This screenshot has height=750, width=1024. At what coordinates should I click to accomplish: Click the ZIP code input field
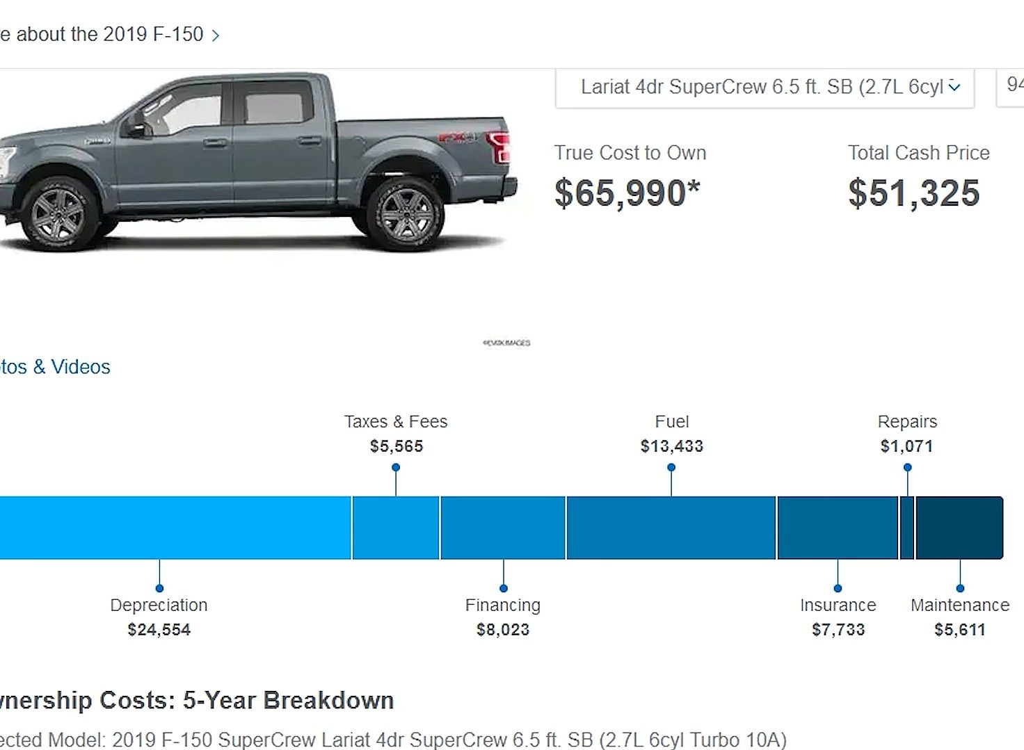click(1010, 88)
